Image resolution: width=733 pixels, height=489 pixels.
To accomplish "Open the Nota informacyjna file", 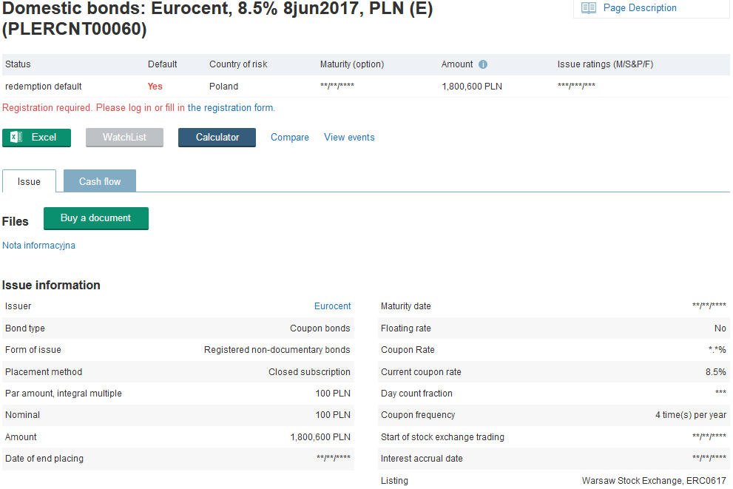I will [x=38, y=246].
